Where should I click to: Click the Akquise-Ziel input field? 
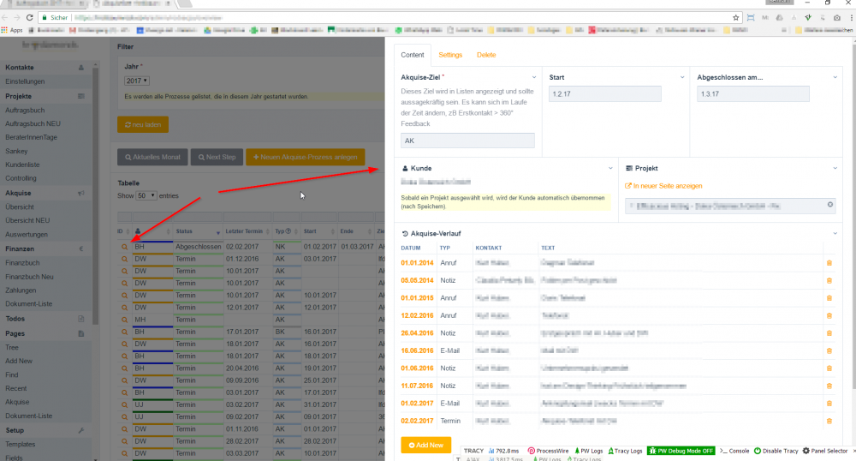(467, 141)
